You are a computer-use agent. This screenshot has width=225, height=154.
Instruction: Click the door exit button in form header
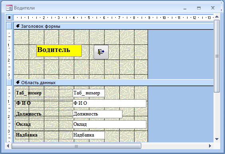point(101,52)
